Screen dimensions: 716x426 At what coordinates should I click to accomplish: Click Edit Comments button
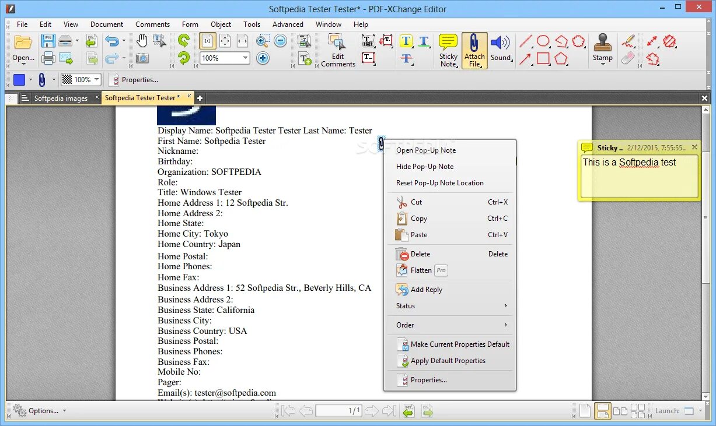click(x=338, y=51)
